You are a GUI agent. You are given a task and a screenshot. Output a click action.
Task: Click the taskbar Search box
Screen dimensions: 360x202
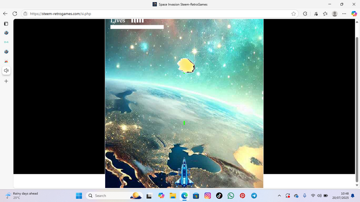coord(114,196)
